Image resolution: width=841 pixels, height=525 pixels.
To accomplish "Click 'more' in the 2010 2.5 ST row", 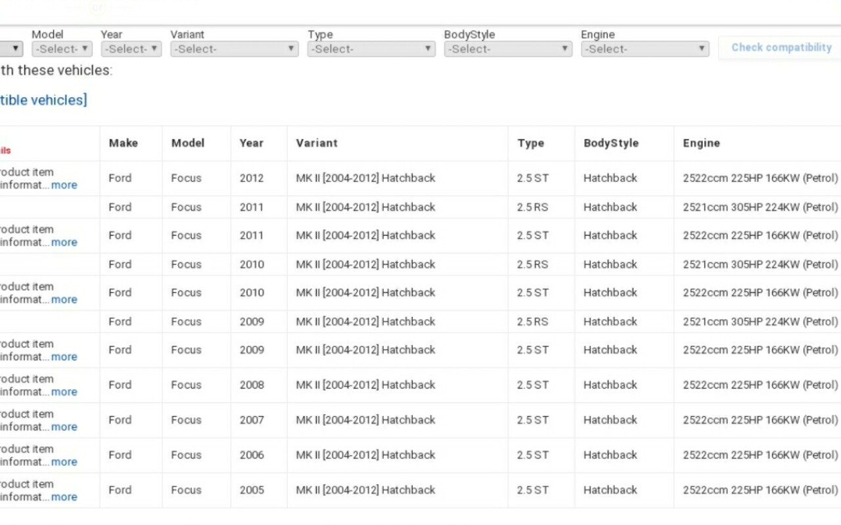I will (64, 299).
